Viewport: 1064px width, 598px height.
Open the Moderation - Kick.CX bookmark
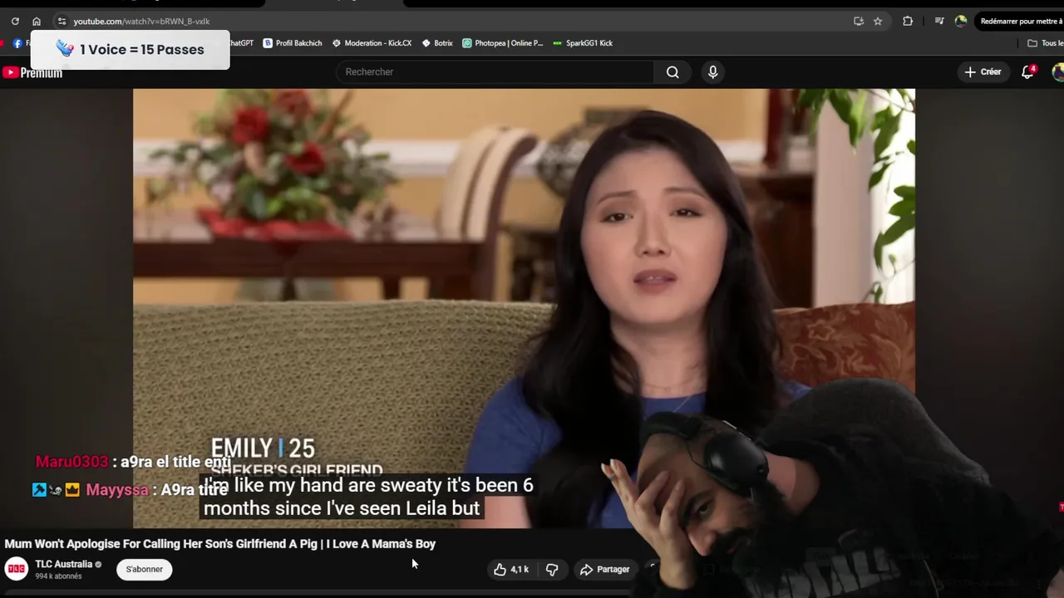click(x=372, y=43)
